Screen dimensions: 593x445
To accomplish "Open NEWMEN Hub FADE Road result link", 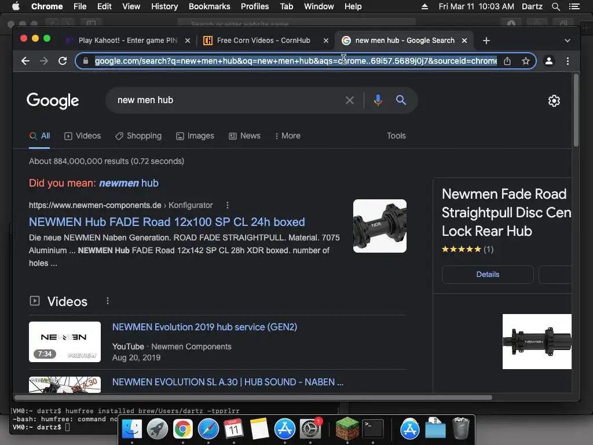I will click(x=167, y=222).
